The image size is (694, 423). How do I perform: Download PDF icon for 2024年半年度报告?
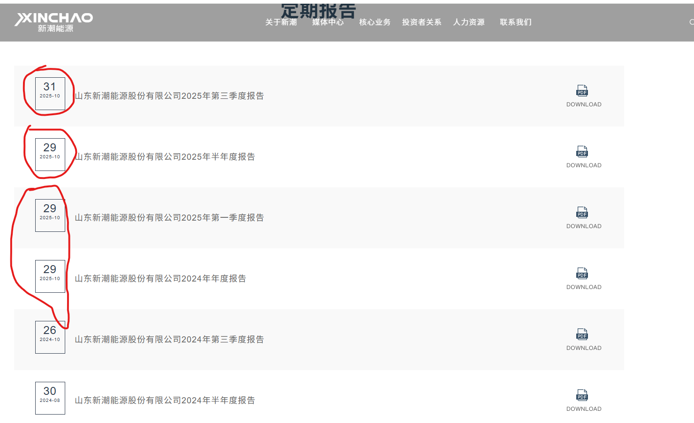pyautogui.click(x=582, y=395)
